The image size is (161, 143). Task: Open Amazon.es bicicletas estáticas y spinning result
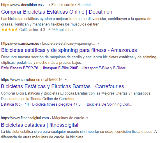[x=69, y=50]
